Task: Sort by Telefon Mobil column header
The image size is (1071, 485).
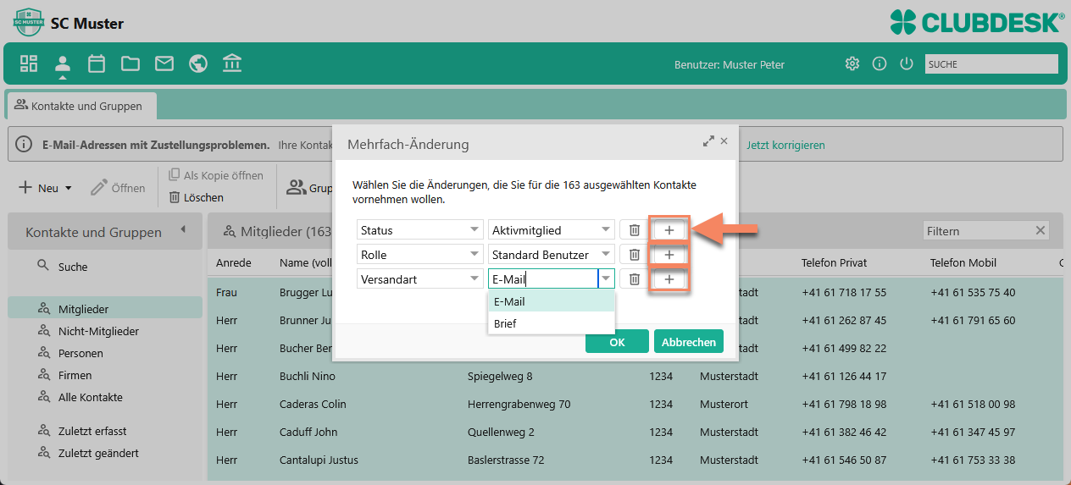Action: [963, 263]
